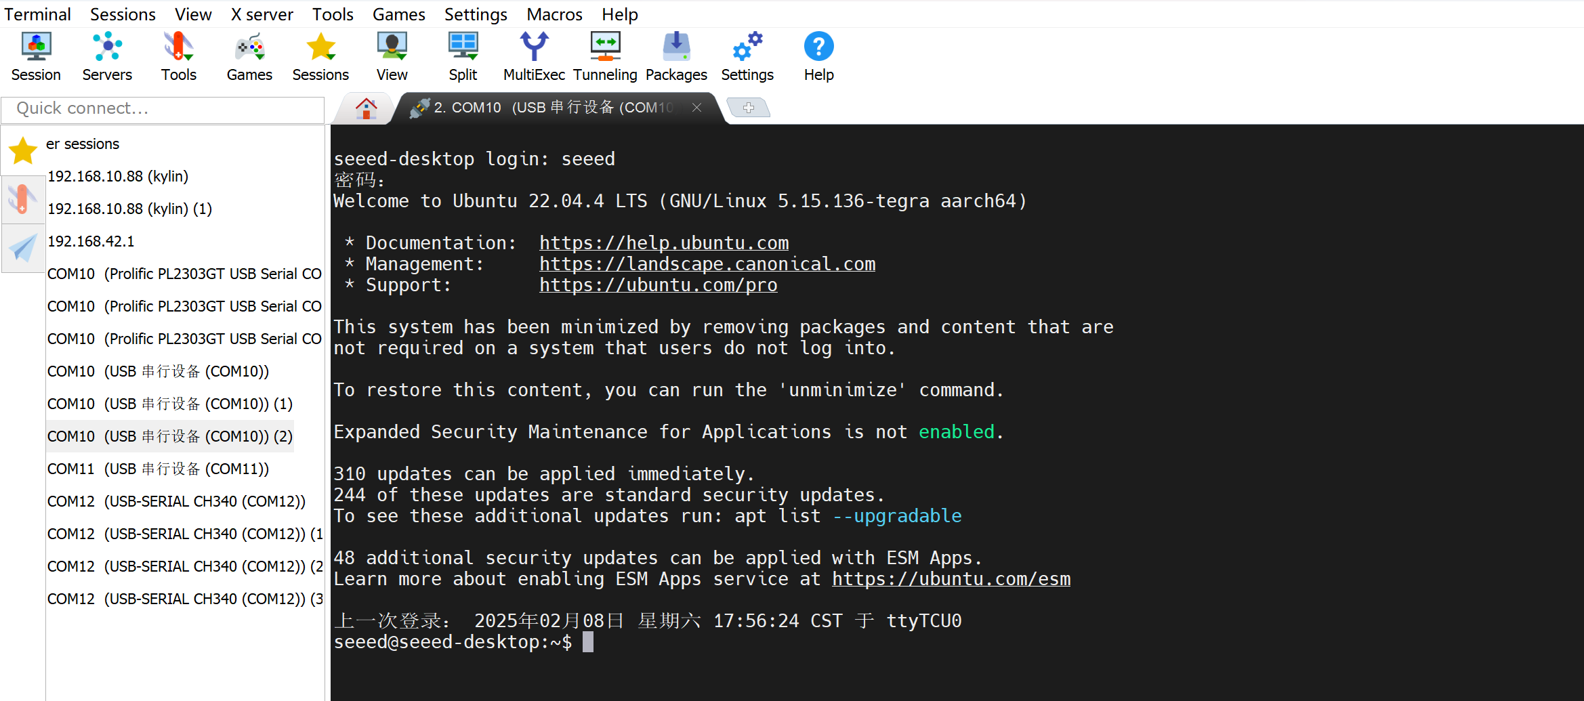
Task: Open the Macros menu
Action: [x=554, y=14]
